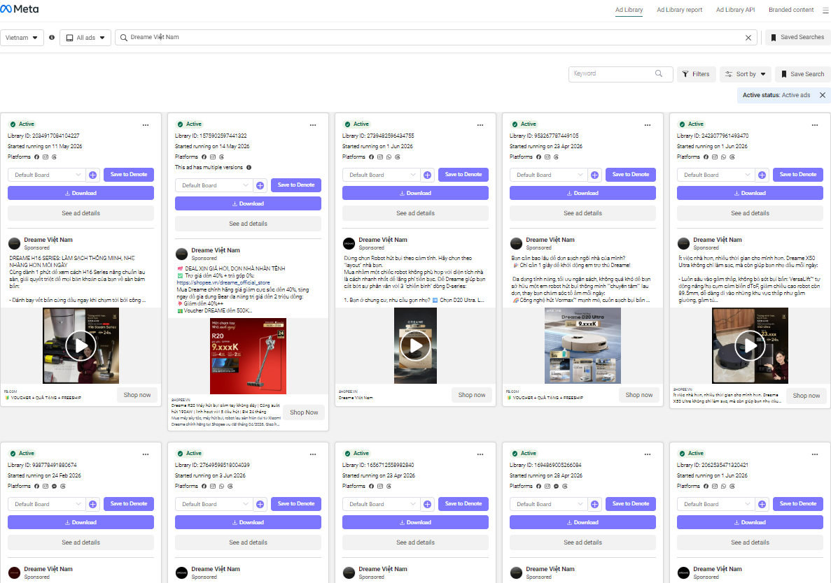Open the All ads category dropdown
Viewport: 831px width, 583px height.
coord(85,38)
